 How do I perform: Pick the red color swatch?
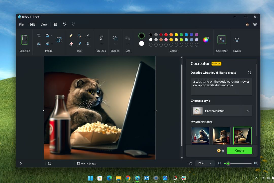coord(166,35)
